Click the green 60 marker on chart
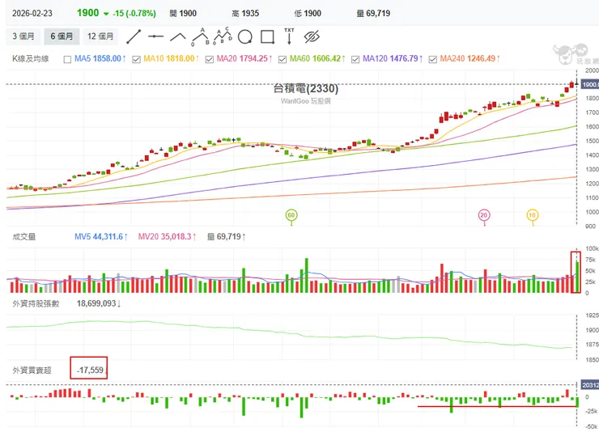Image resolution: width=599 pixels, height=432 pixels. 291,215
